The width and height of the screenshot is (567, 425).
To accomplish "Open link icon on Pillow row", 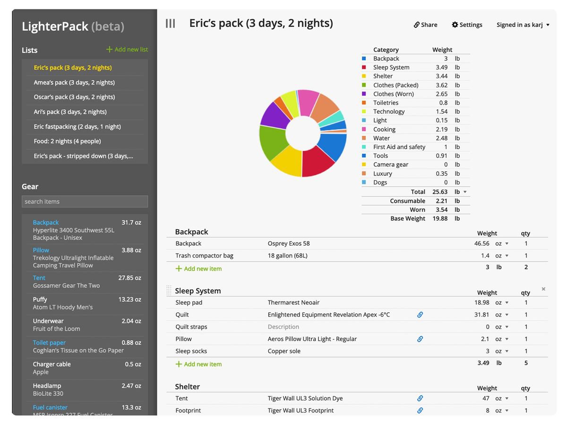I will click(x=420, y=339).
